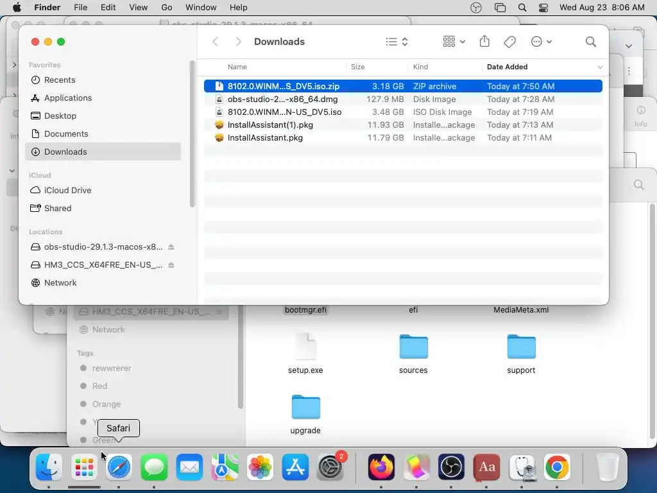Image resolution: width=657 pixels, height=493 pixels.
Task: Open the Apple menu
Action: coord(17,8)
